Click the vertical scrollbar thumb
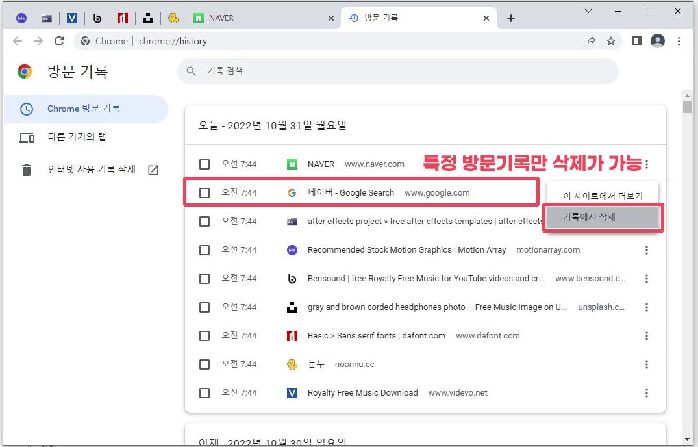Viewport: 698px width, 447px height. click(x=688, y=107)
